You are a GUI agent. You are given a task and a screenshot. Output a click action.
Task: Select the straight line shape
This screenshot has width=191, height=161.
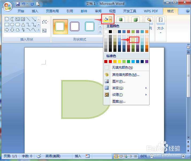[x=28, y=19]
